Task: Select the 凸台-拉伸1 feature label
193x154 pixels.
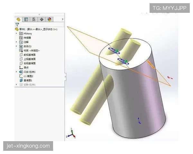Action: pos(30,72)
